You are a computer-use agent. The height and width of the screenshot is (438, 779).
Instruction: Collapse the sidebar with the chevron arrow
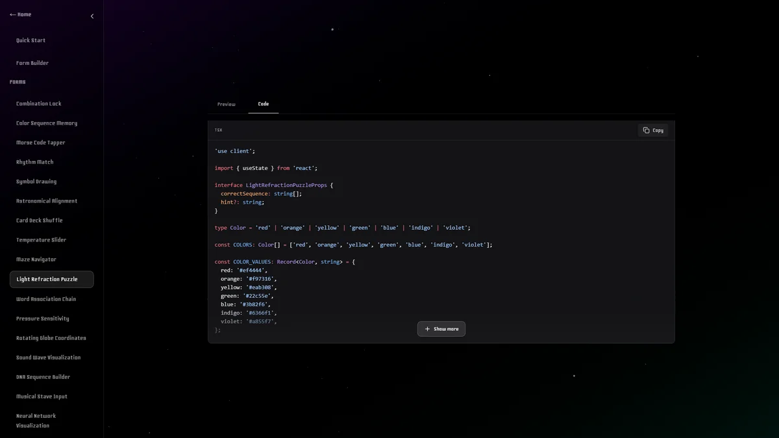coord(92,16)
